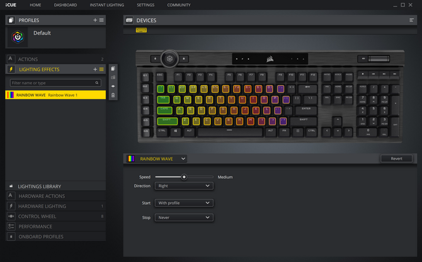The width and height of the screenshot is (422, 262).
Task: Open the HARDWARE LIGHTING section
Action: click(55, 206)
